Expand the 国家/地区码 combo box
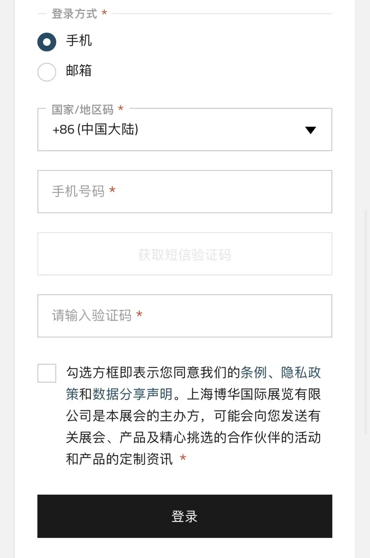Image resolution: width=370 pixels, height=558 pixels. pos(185,130)
